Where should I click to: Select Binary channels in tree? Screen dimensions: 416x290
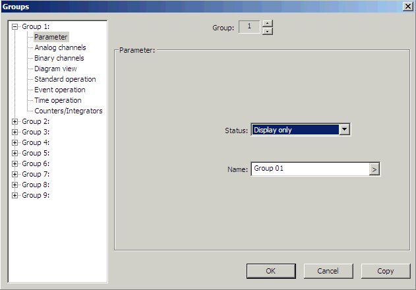(59, 59)
